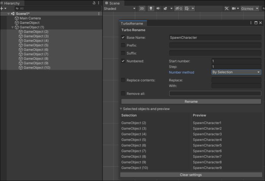Viewport: 265px width, 181px height.
Task: Toggle the Hierarchy panel lock icon
Action: (94, 3)
